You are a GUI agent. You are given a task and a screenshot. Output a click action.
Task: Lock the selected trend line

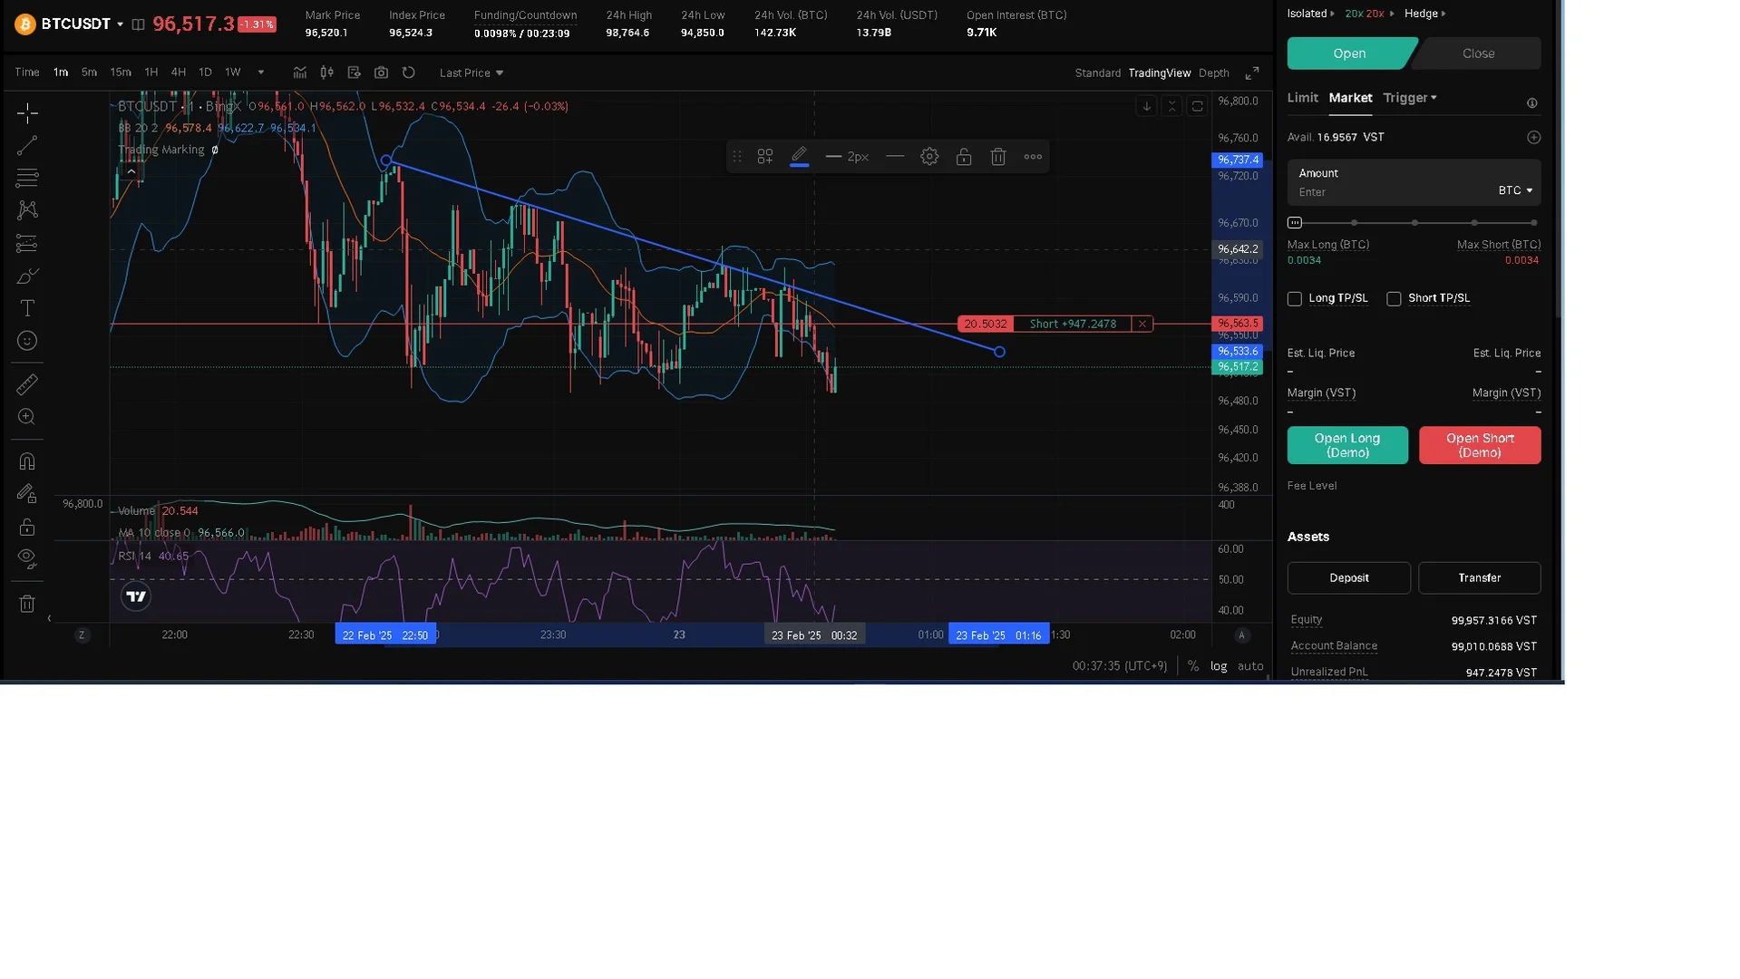click(x=964, y=157)
